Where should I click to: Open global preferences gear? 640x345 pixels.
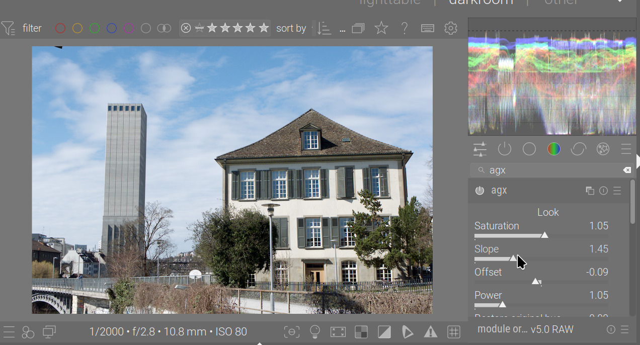451,28
